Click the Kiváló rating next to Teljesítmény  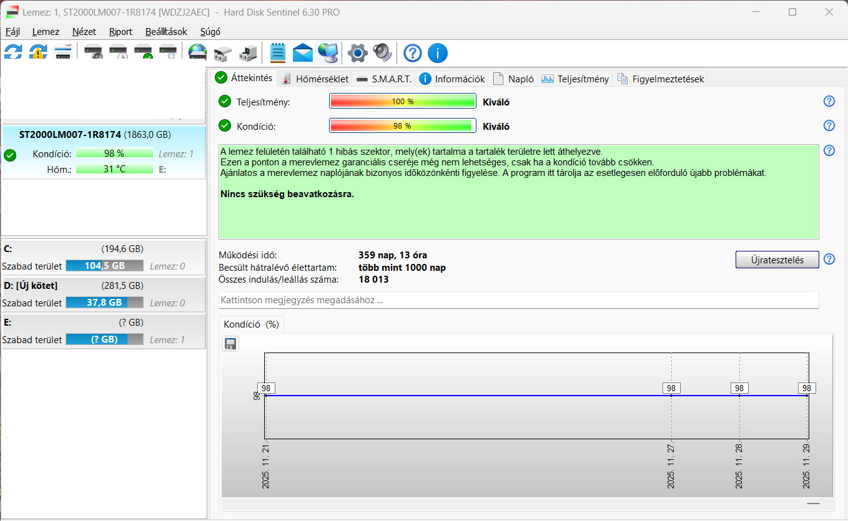pyautogui.click(x=496, y=102)
